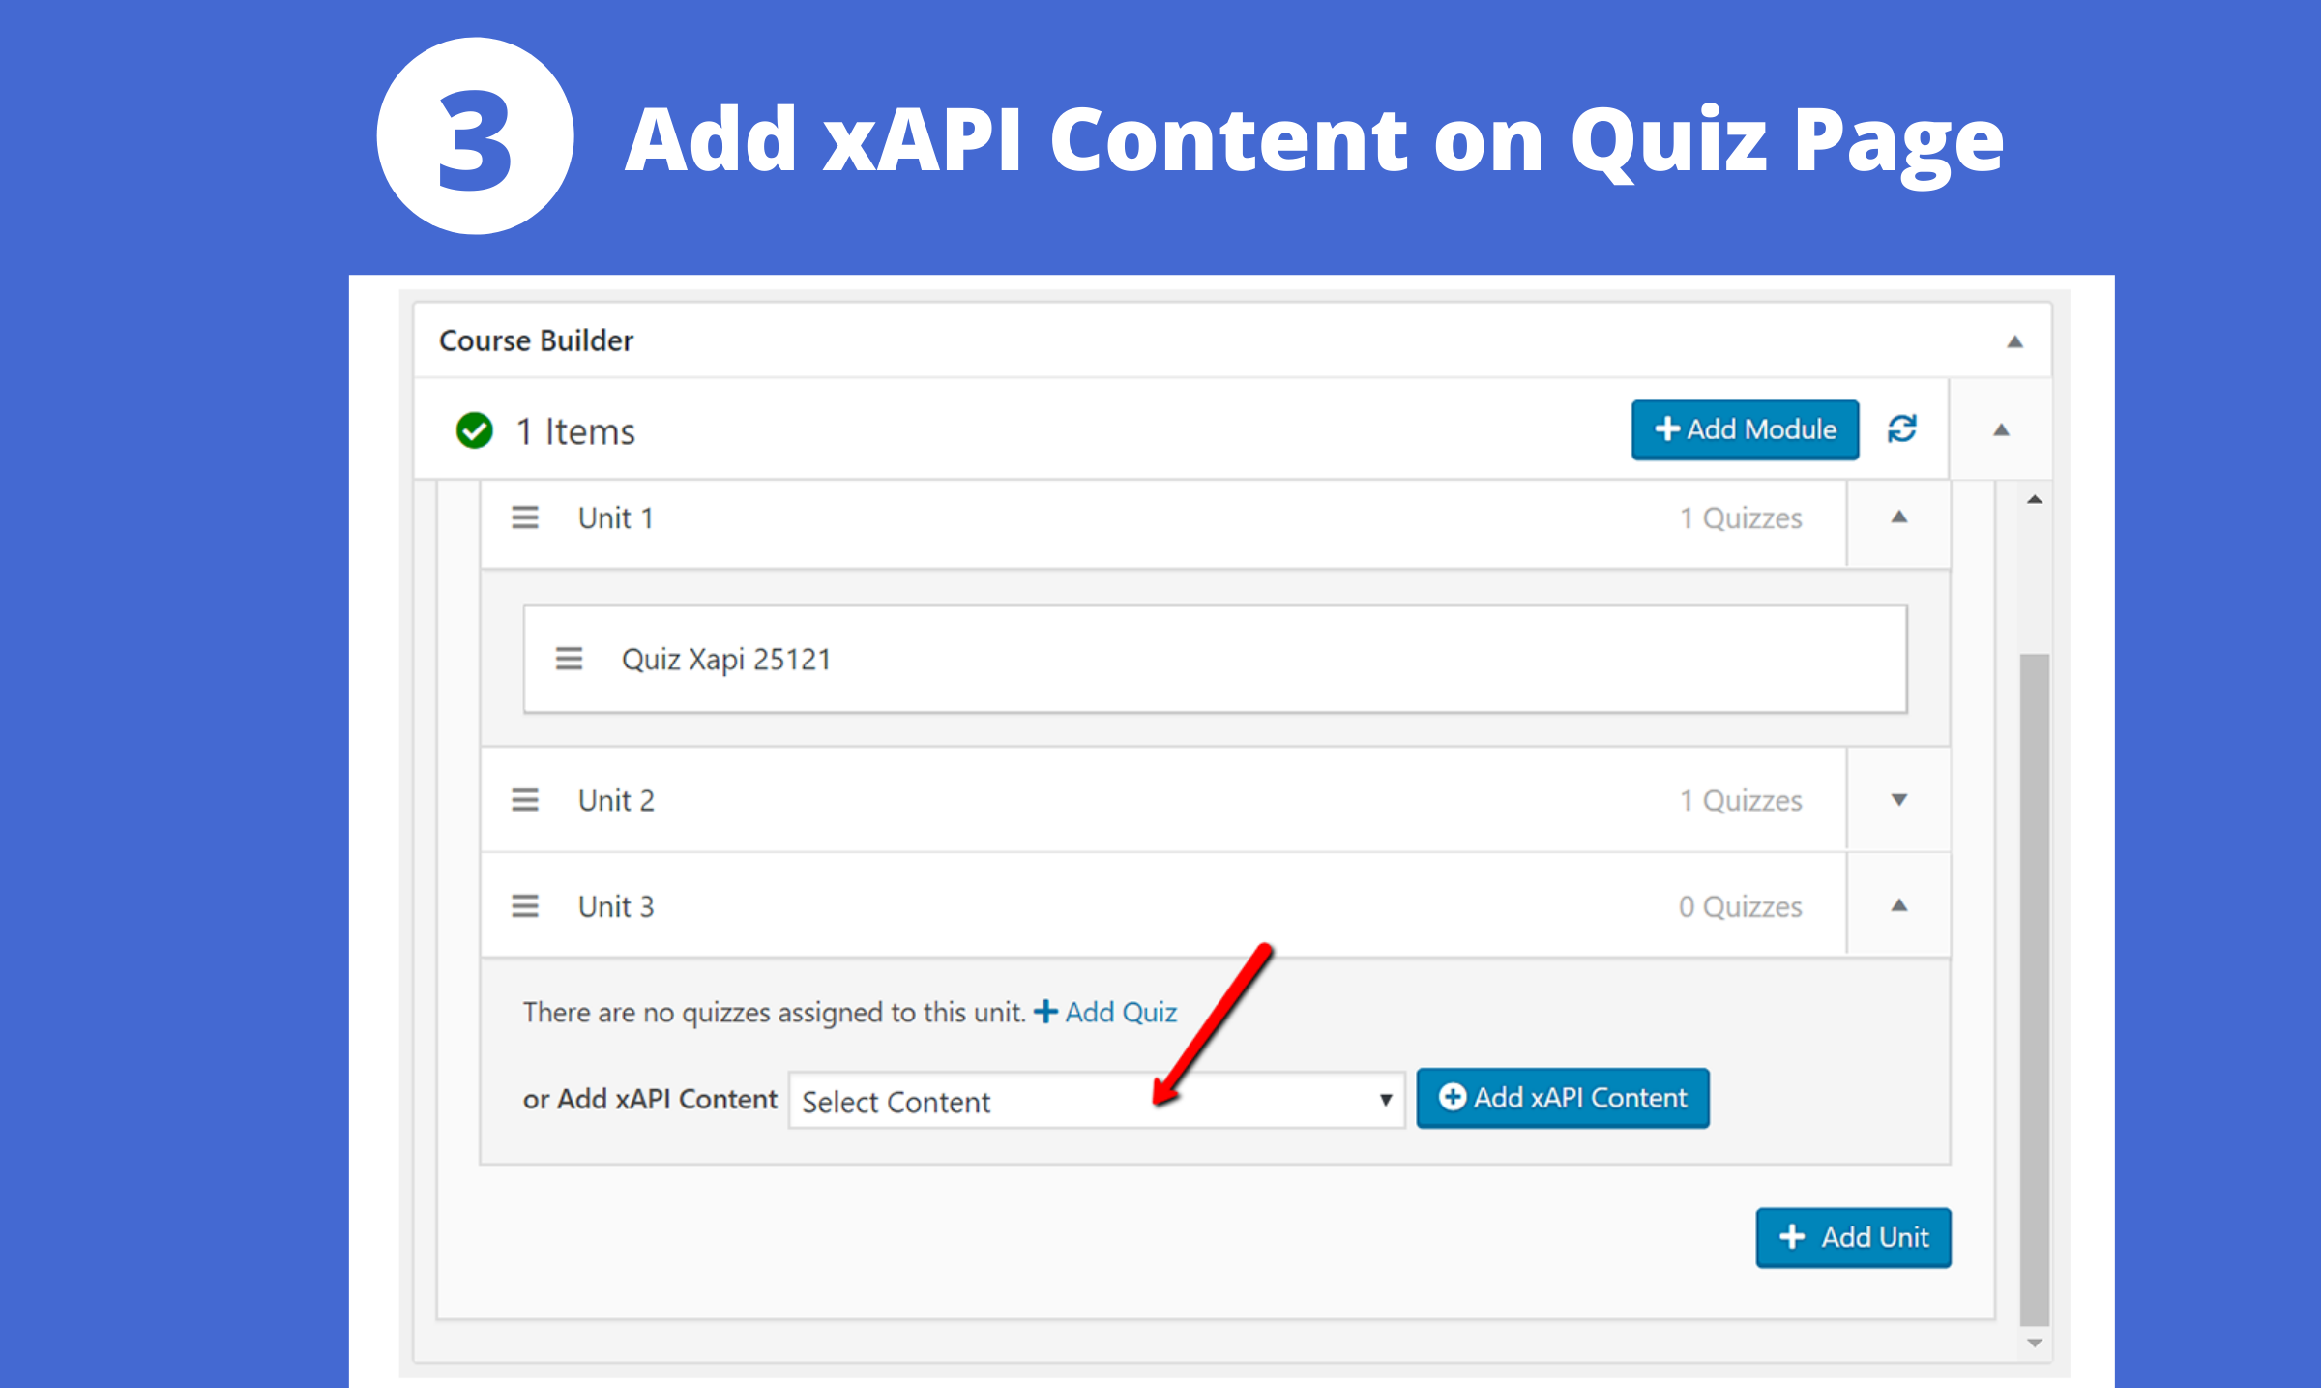The image size is (2321, 1388).
Task: Click the Add Module button
Action: pyautogui.click(x=1745, y=429)
